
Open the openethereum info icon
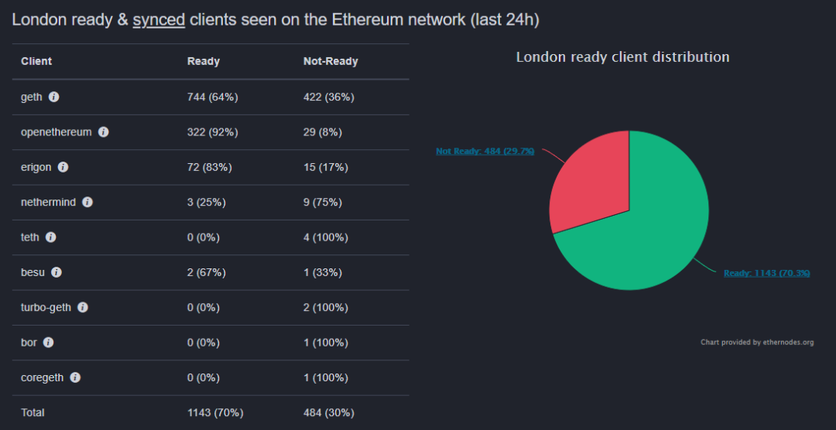point(103,132)
